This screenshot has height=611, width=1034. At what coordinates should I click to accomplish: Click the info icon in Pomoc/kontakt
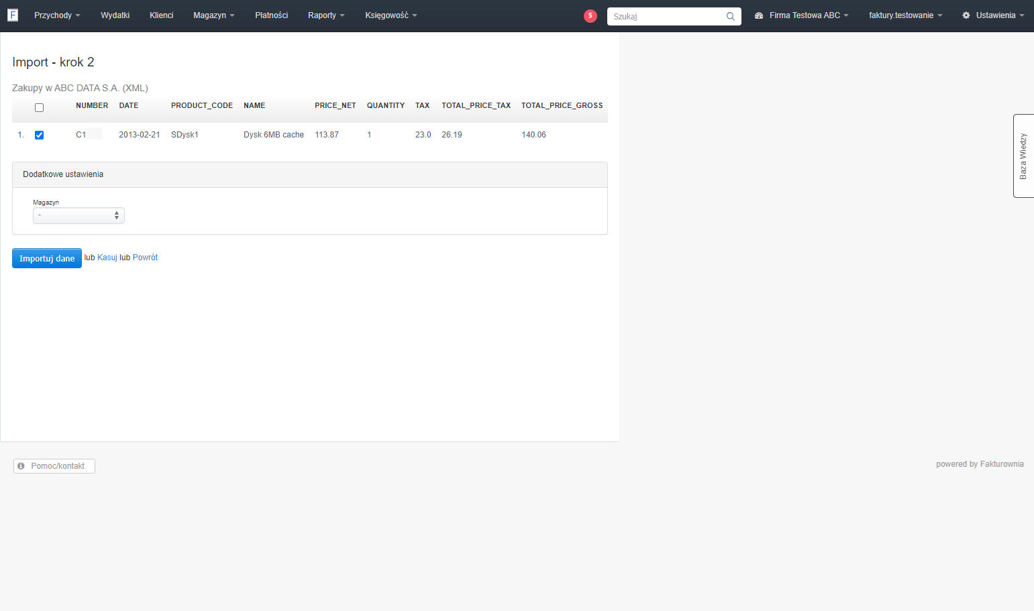pyautogui.click(x=21, y=466)
